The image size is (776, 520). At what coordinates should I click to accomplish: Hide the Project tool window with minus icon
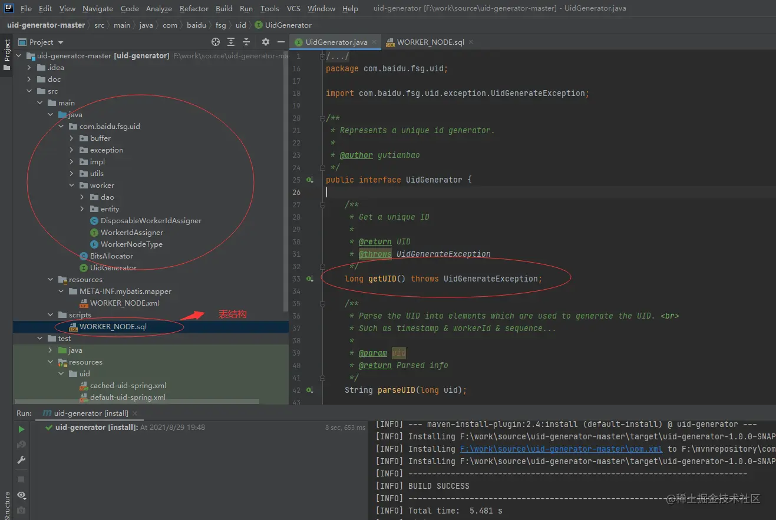coord(281,42)
